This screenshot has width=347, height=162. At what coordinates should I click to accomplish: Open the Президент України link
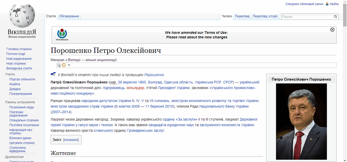[x=174, y=88]
